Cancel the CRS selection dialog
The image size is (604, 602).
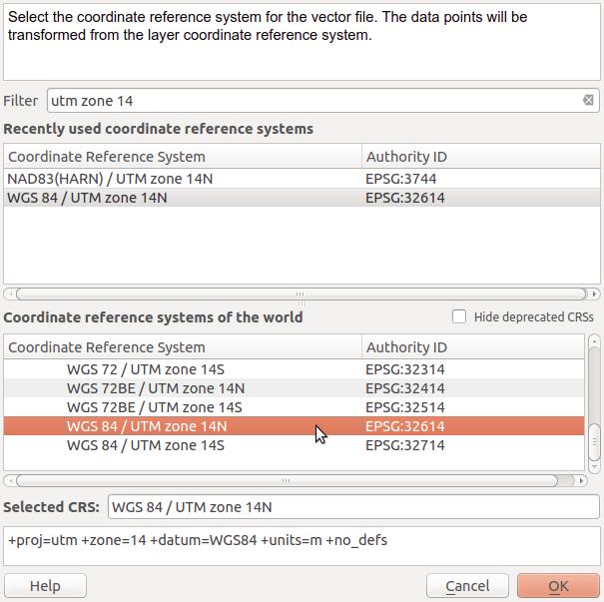point(467,586)
